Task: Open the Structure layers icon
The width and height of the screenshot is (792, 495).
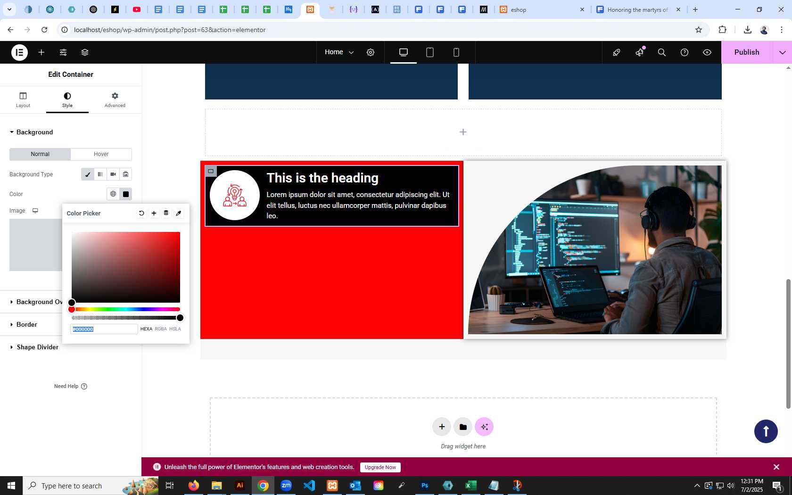Action: click(x=85, y=52)
